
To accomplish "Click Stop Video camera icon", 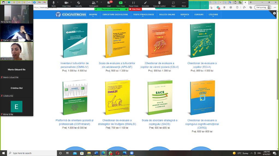I will point(66,3).
